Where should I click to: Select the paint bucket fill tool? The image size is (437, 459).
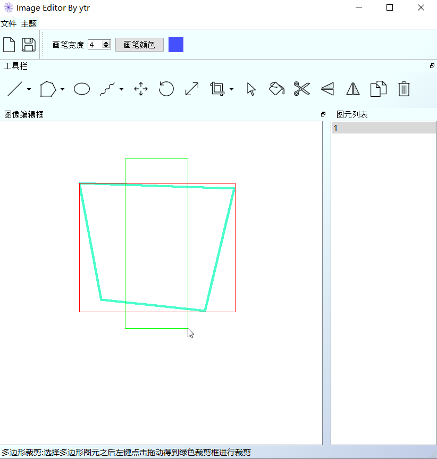tap(276, 89)
